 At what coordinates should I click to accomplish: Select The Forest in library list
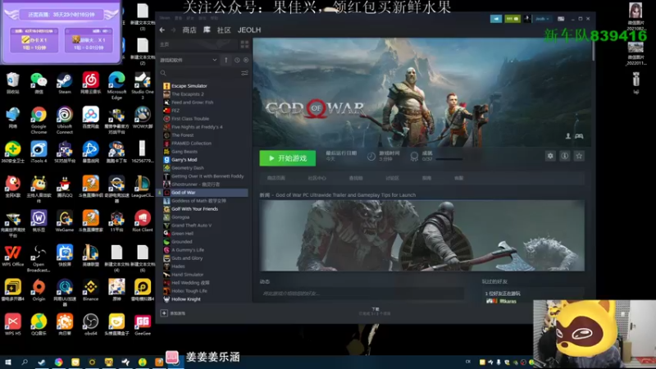point(182,135)
